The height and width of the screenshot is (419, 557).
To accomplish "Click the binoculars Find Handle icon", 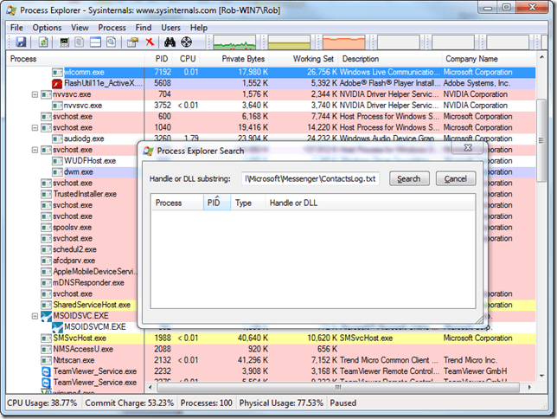I will (170, 42).
